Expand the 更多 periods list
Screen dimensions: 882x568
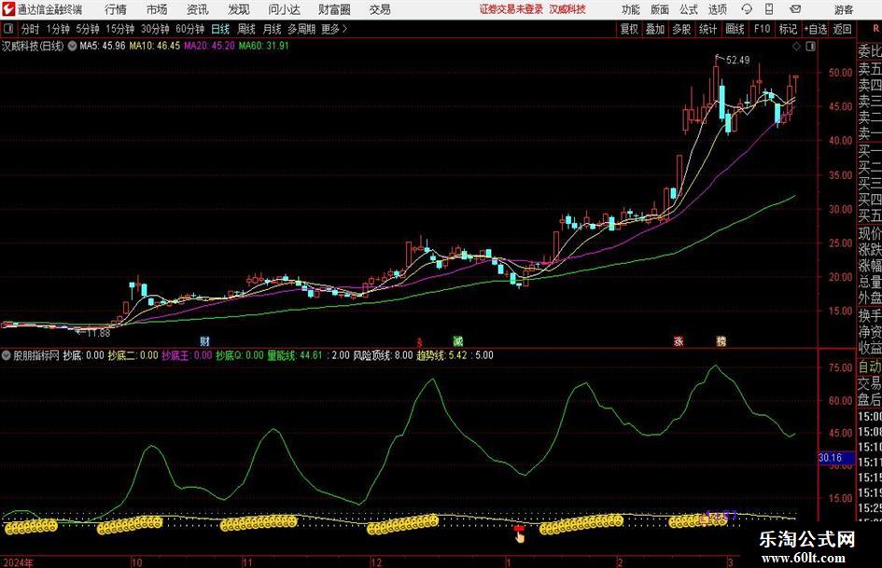[x=335, y=29]
